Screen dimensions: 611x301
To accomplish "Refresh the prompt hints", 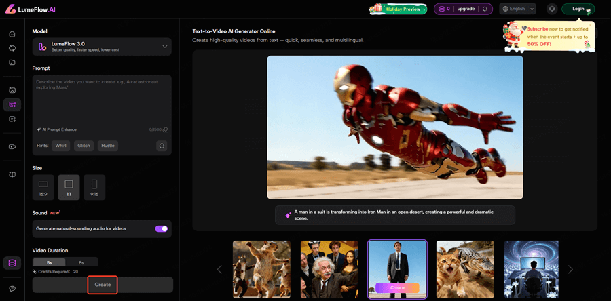I will tap(162, 146).
